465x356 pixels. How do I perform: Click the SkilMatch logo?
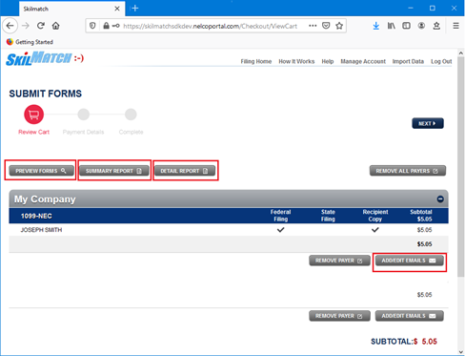pos(45,58)
